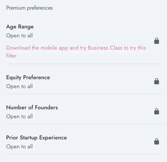Screen dimensions: 167x162
Task: Click the word 'filter' ending the pink message
Action: (x=11, y=56)
